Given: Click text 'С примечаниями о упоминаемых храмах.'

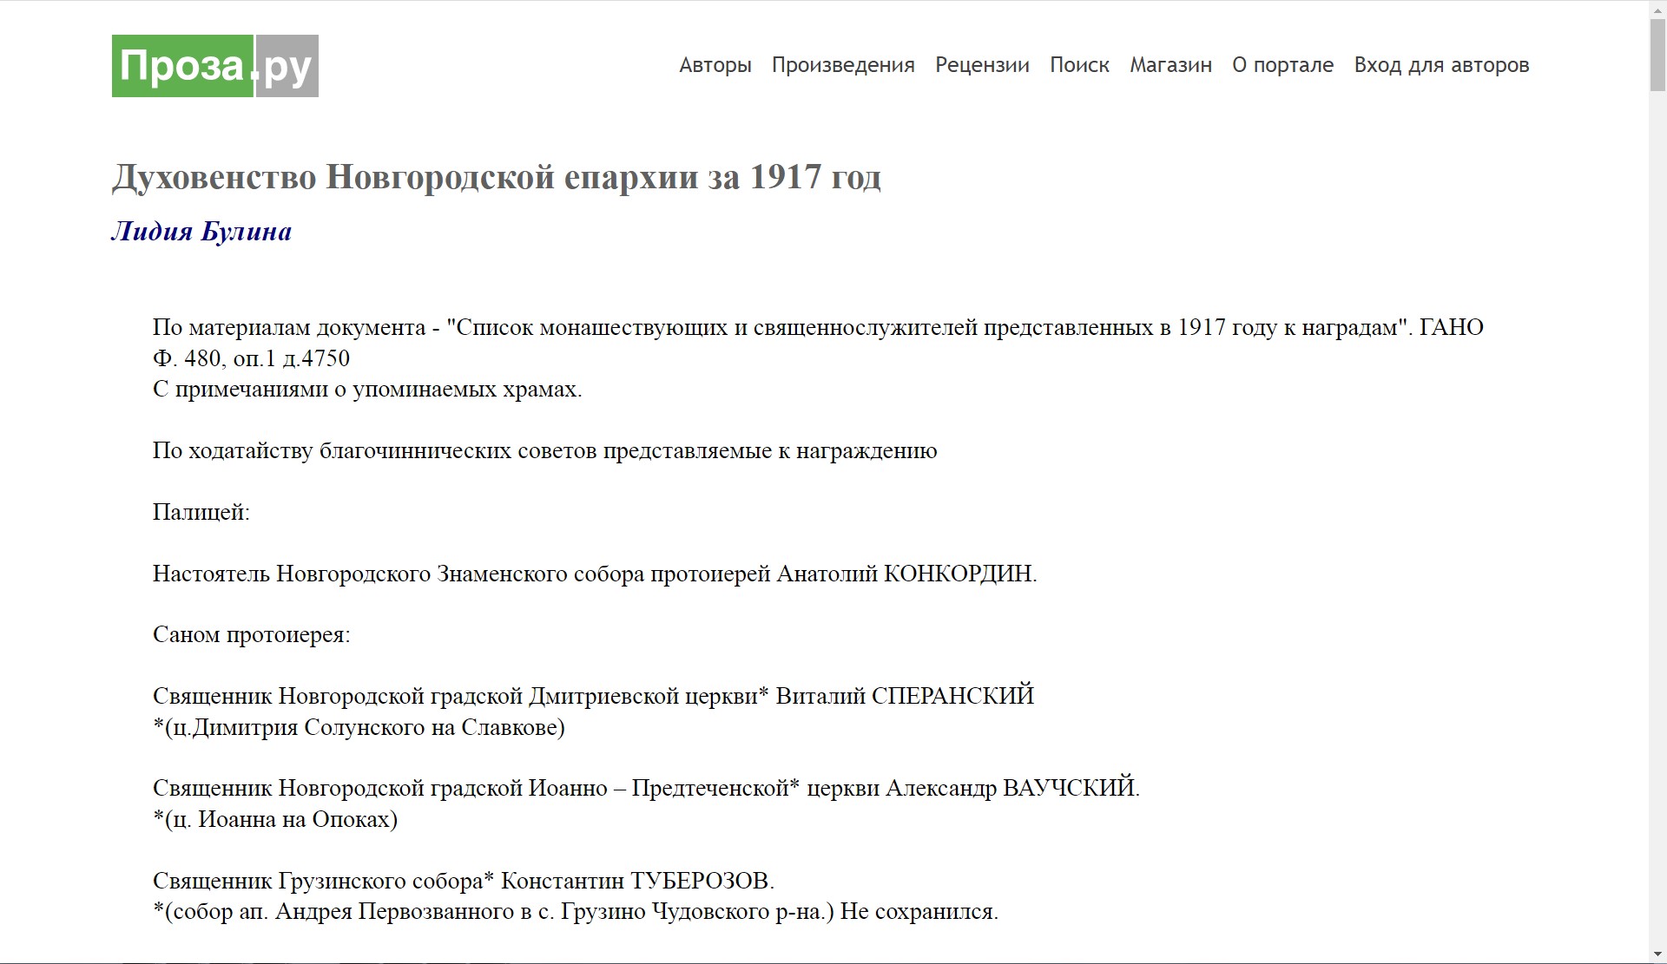Looking at the screenshot, I should [367, 390].
